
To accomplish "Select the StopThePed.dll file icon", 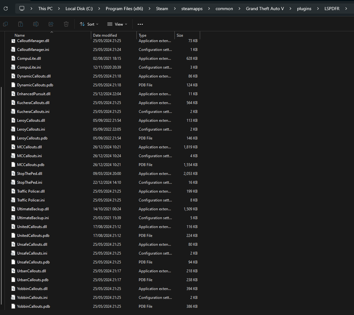I will [13, 174].
